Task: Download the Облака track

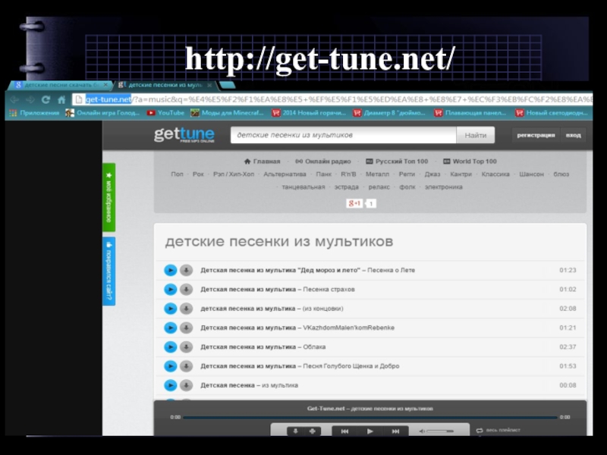Action: [186, 347]
